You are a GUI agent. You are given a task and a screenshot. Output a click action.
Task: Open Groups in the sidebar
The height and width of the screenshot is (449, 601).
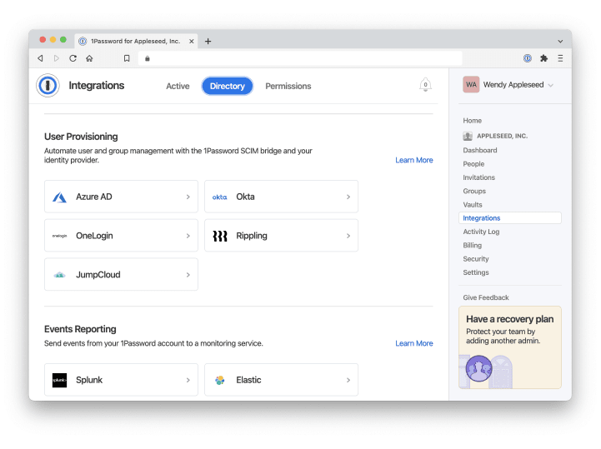point(474,191)
